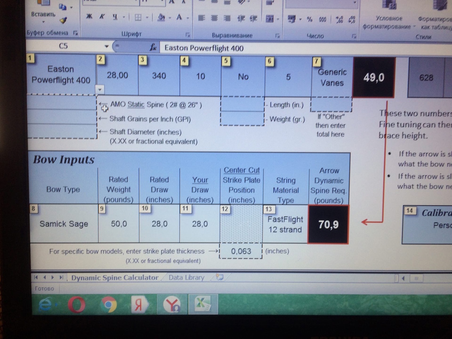Switch to Data Library sheet tab
This screenshot has width=452, height=339.
(186, 278)
